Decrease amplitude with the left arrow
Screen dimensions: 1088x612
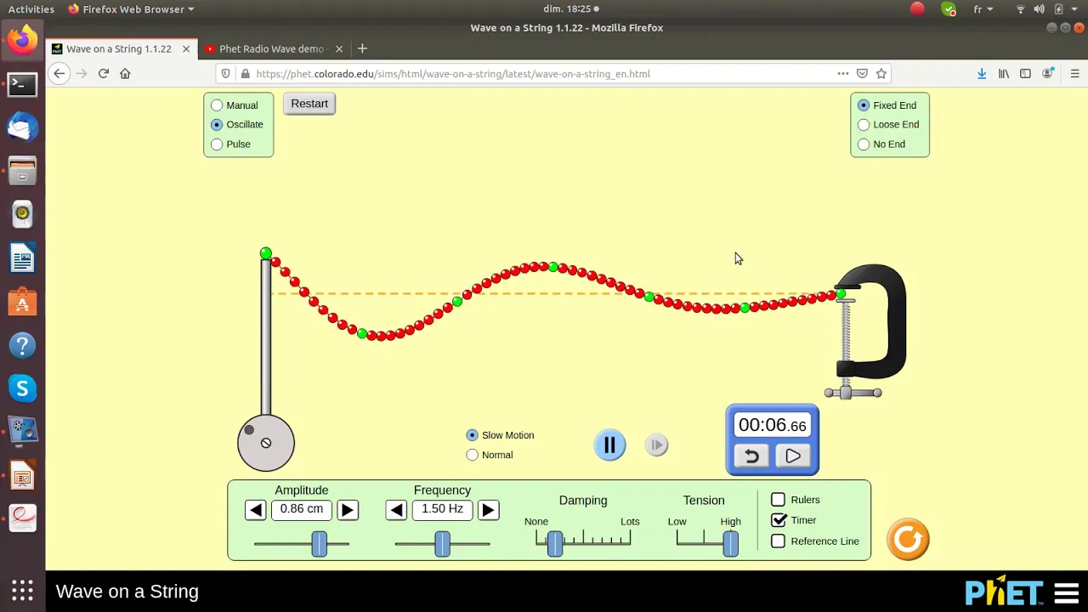click(256, 510)
